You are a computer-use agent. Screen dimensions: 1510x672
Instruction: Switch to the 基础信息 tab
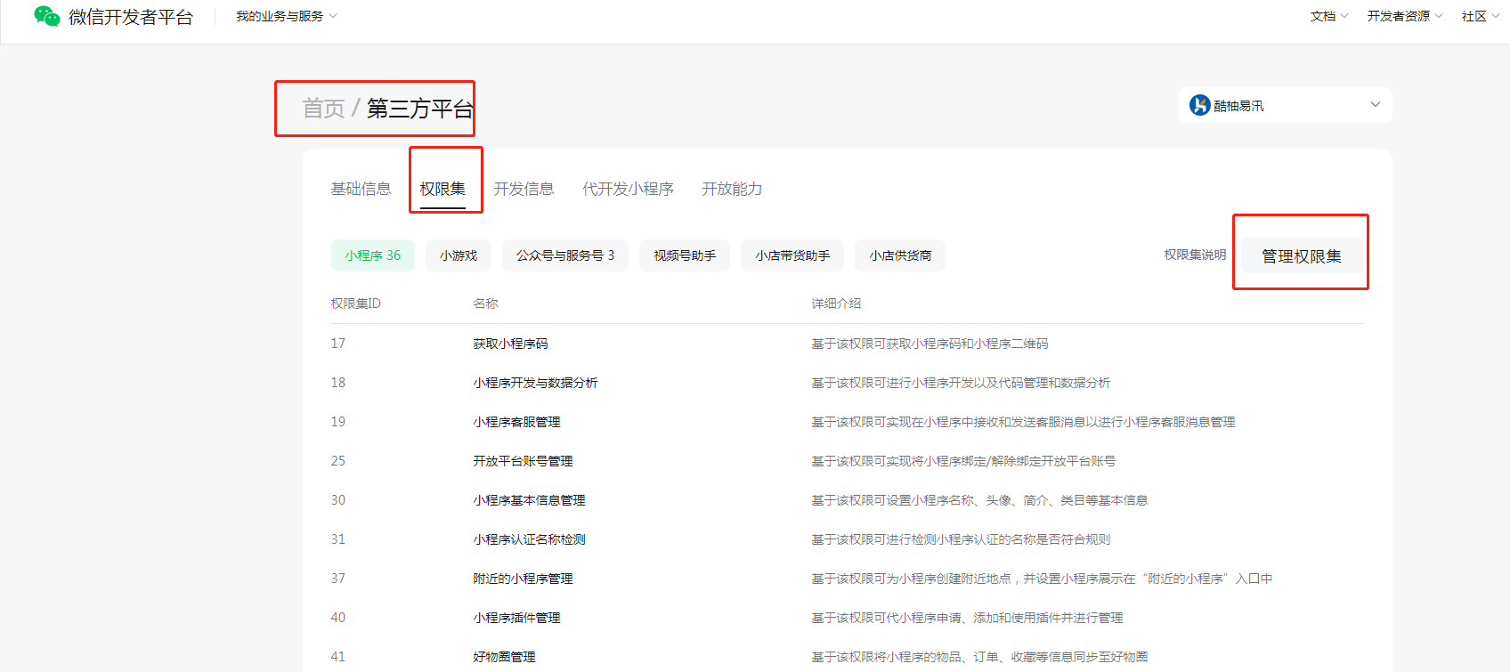361,189
